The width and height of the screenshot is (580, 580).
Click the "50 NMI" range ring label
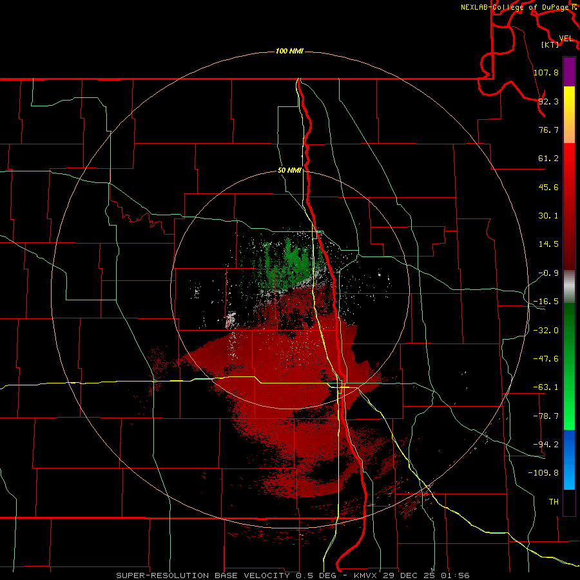point(289,170)
